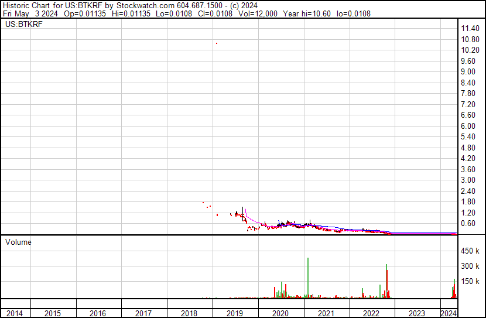Select 2022 on the bottom timeline
Viewport: 486px width, 318px height.
372,313
